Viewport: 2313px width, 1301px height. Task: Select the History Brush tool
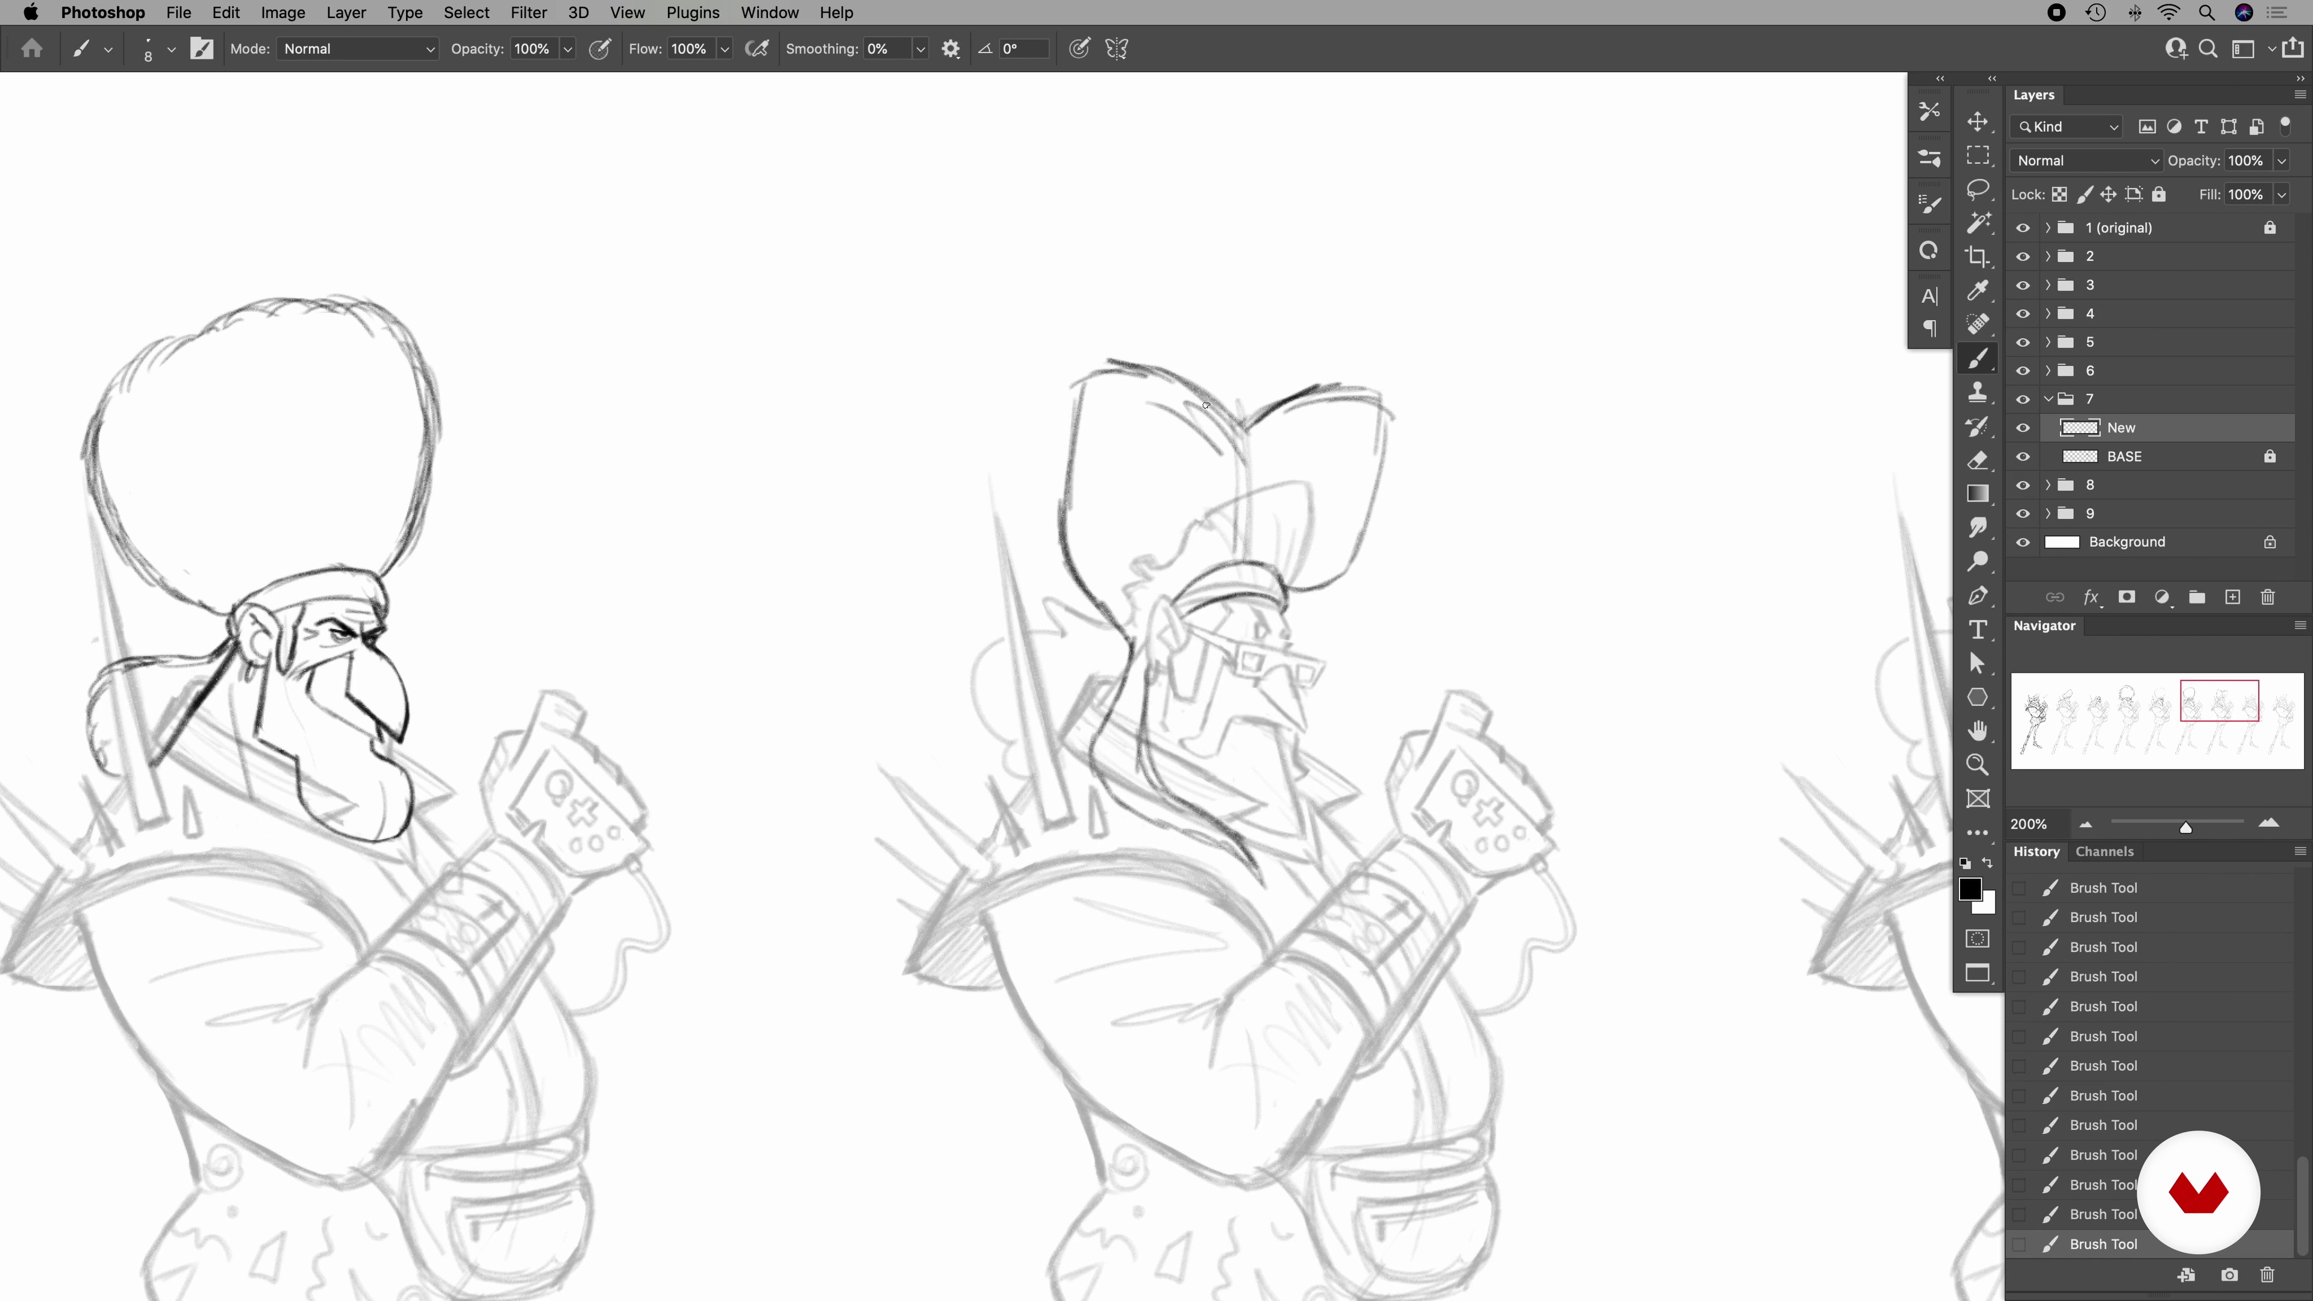point(1977,426)
